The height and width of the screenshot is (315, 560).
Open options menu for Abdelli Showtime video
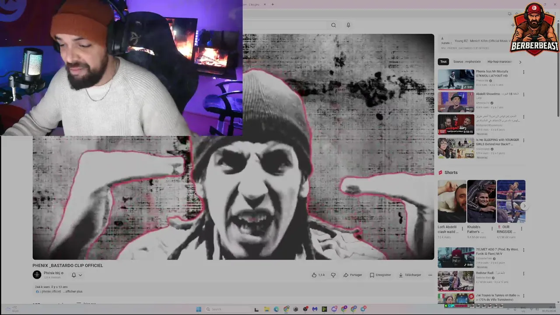pos(523,94)
